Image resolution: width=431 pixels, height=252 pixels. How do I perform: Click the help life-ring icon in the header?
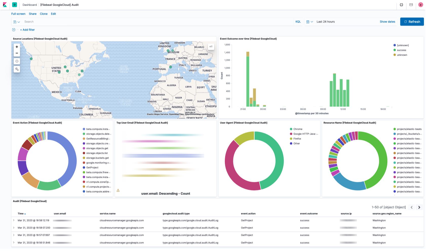[x=401, y=5]
